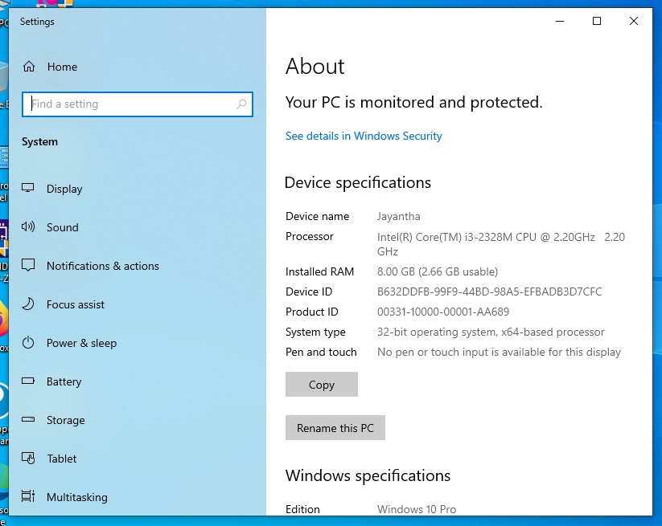Click the Device specifications heading
Image resolution: width=662 pixels, height=526 pixels.
pos(358,182)
